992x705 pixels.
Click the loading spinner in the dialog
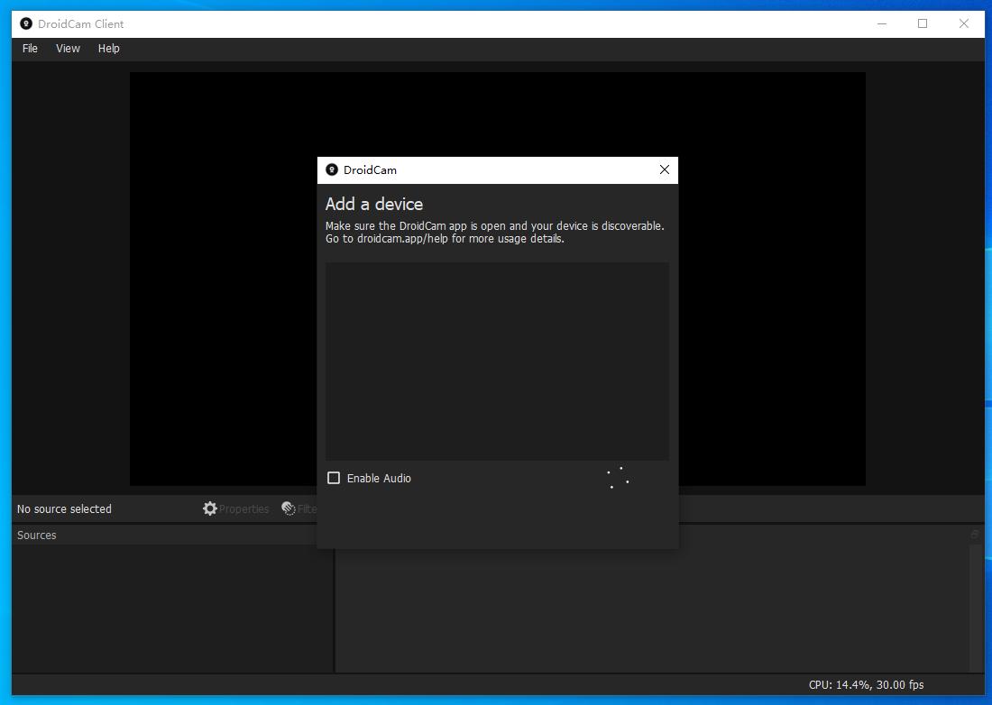[x=619, y=478]
